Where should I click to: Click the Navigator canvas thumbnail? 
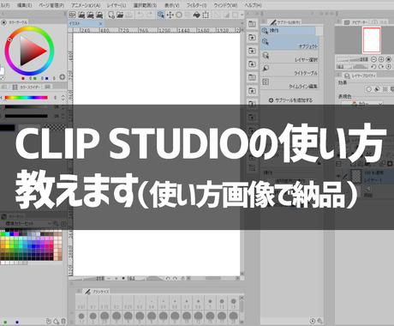372,40
